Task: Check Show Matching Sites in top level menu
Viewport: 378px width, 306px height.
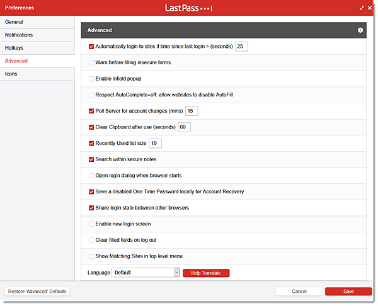Action: (x=91, y=256)
